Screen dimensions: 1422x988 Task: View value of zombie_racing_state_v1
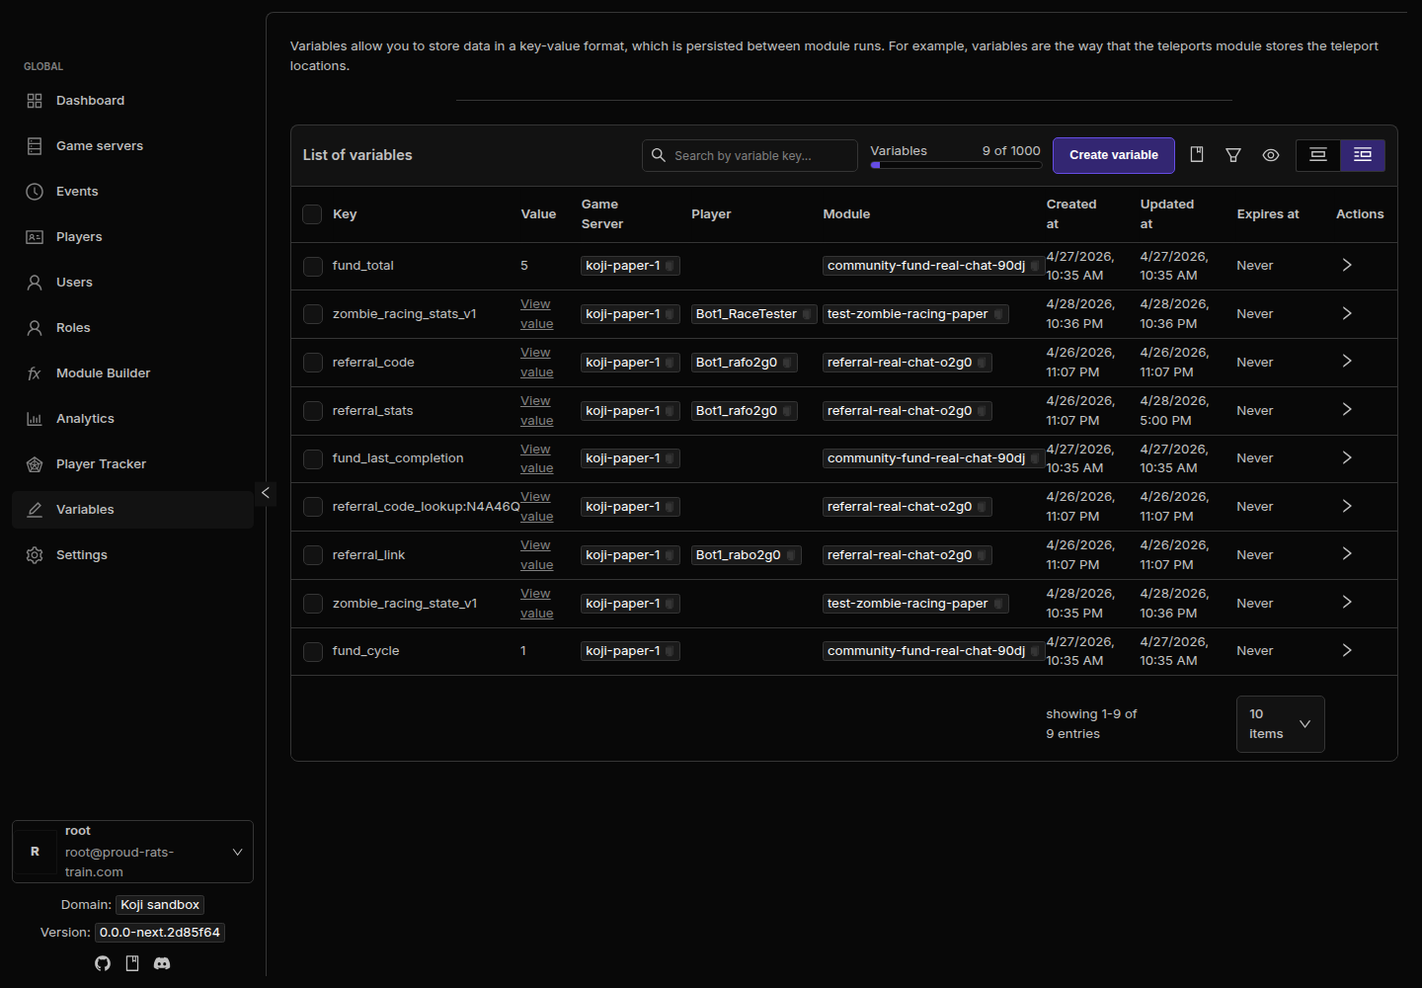pyautogui.click(x=536, y=604)
